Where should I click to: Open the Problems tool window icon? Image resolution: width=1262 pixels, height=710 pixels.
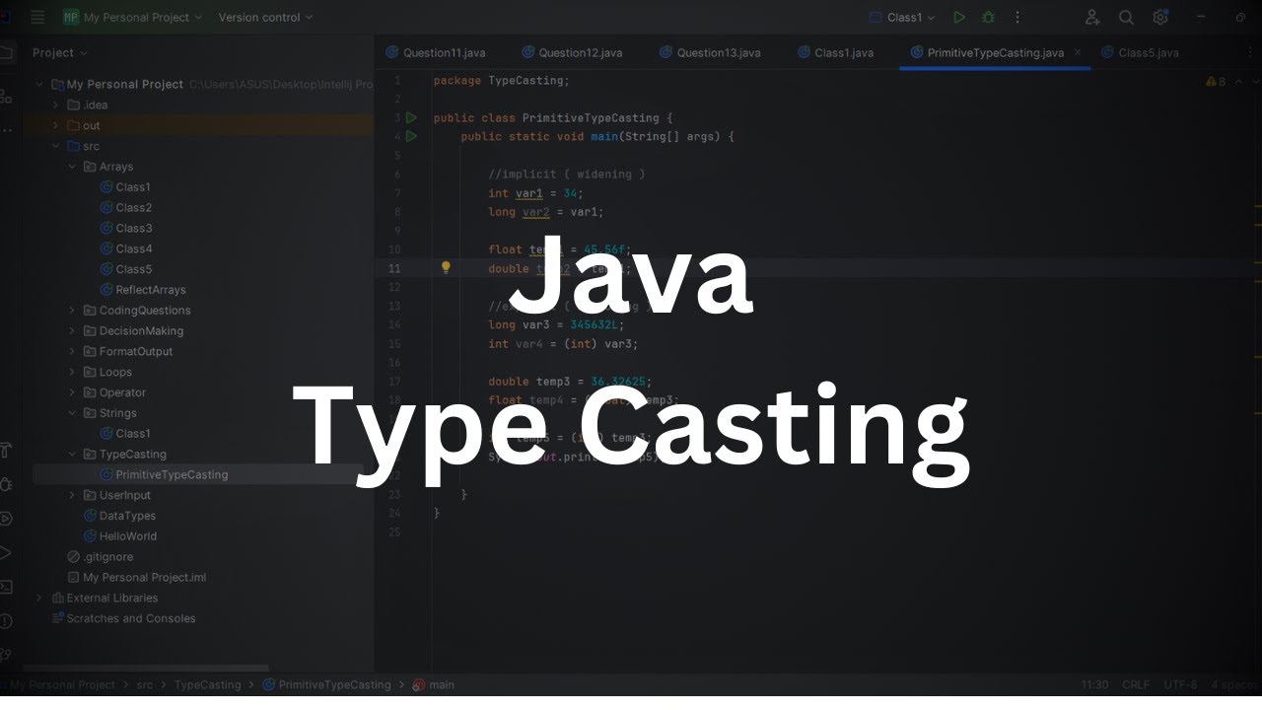[5, 620]
